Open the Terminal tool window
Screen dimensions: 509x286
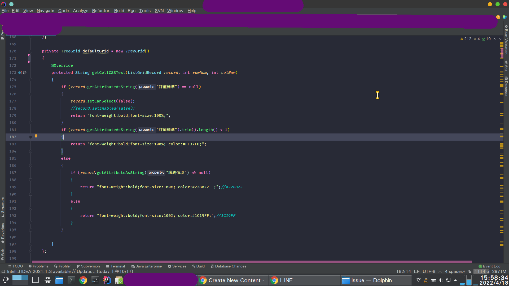point(115,266)
